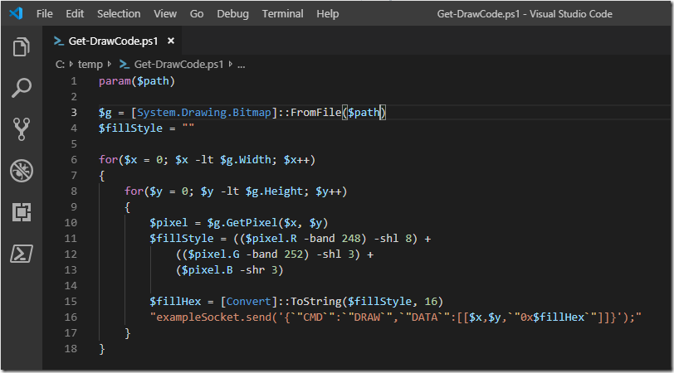Expand breadcrumb arrow after C:

pos(71,65)
